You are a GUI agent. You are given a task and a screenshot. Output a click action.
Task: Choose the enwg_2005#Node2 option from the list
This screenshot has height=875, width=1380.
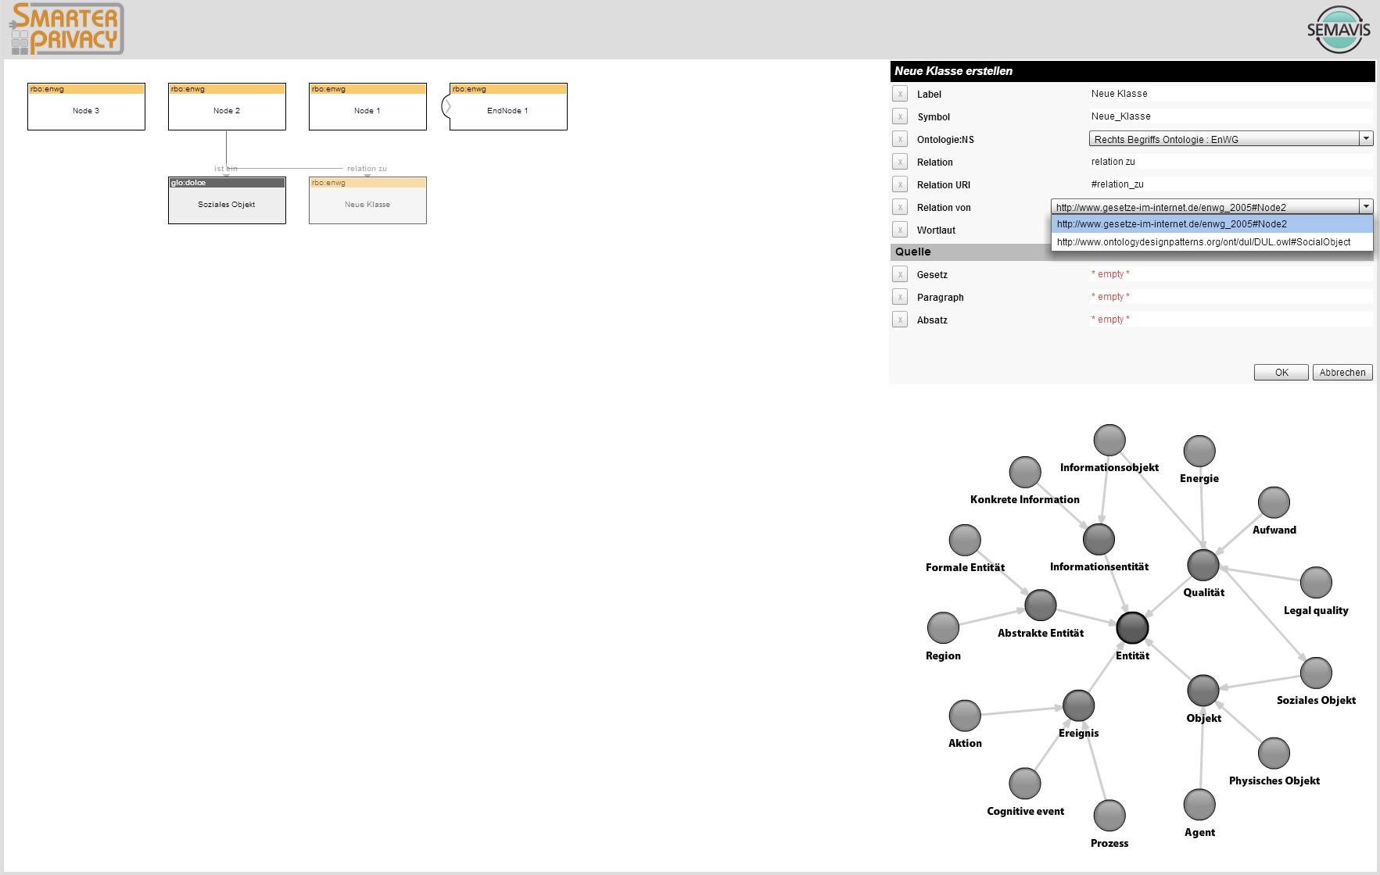point(1170,224)
